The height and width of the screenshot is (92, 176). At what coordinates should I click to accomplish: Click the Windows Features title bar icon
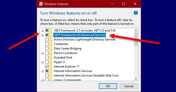pos(41,4)
